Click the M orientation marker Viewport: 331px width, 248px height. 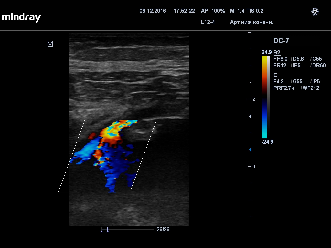(50, 44)
